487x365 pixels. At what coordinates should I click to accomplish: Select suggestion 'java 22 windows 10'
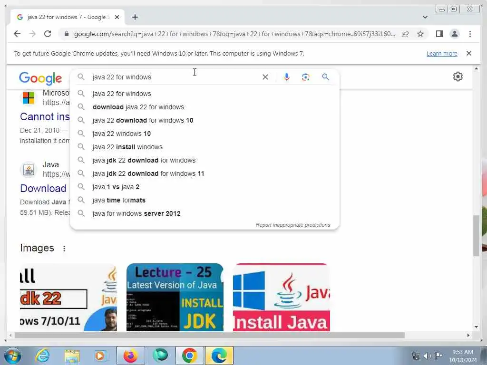tap(205, 134)
